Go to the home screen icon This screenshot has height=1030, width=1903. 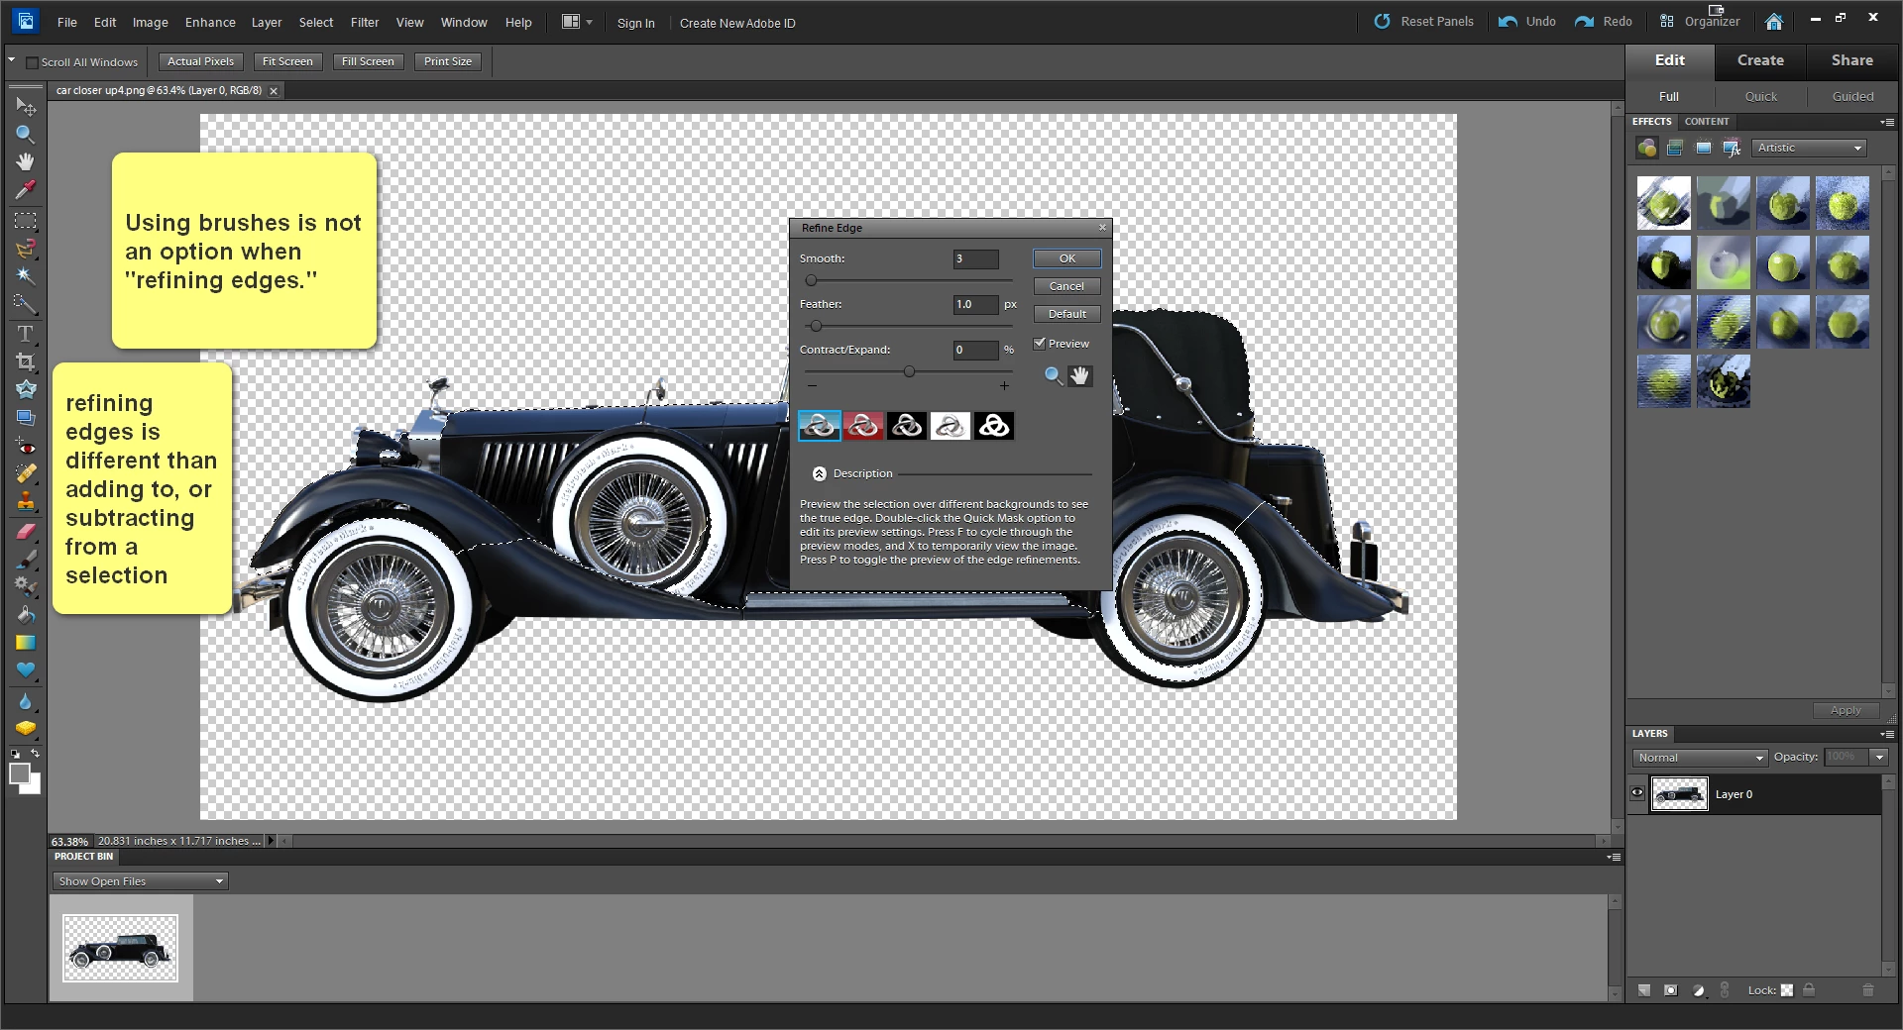click(1773, 22)
